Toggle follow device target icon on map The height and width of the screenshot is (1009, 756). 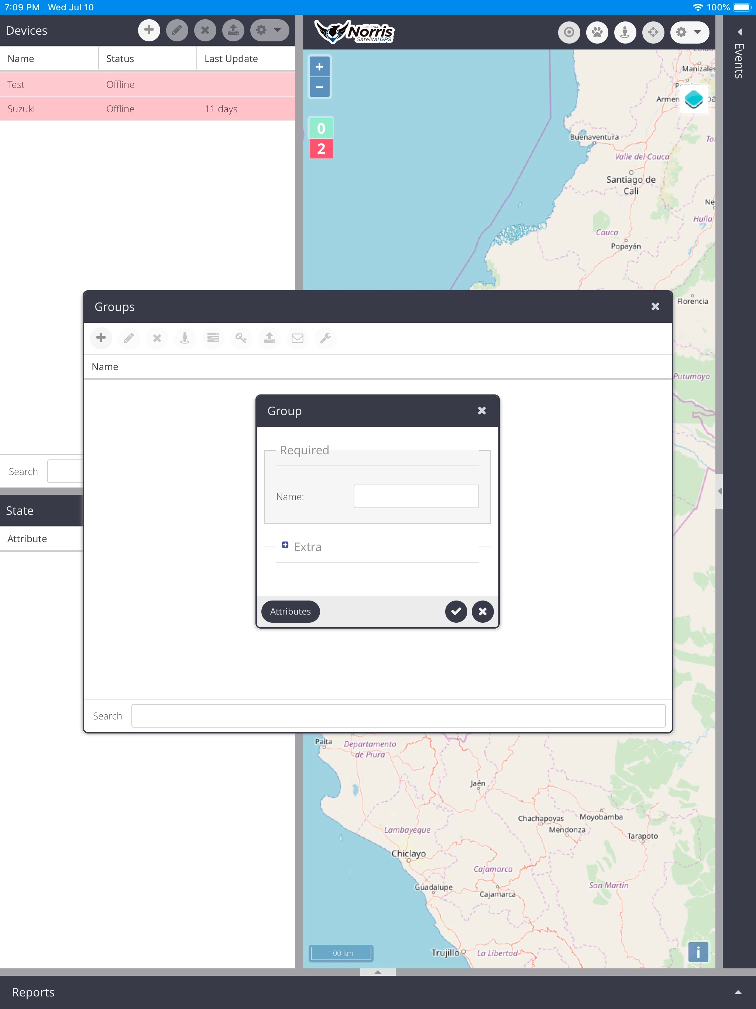tap(568, 33)
